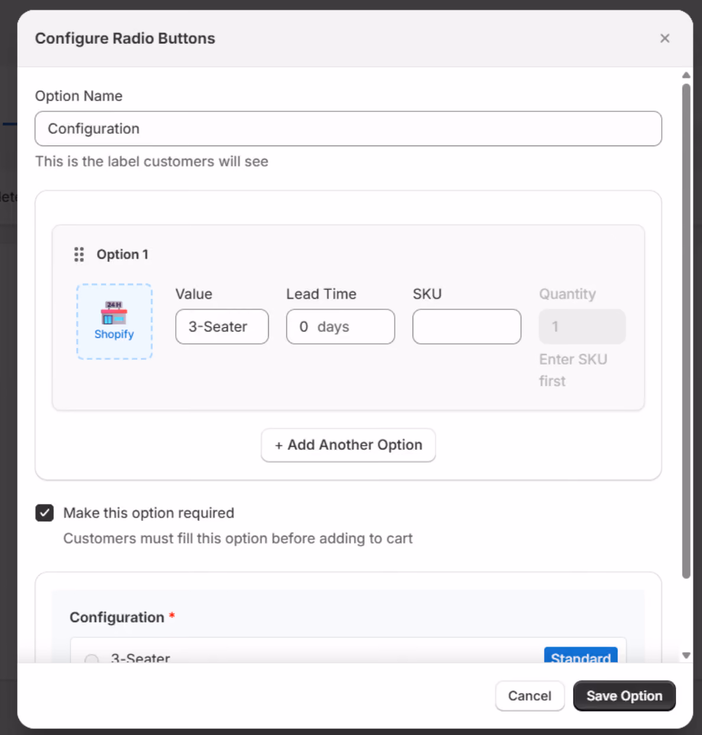Edit the Value field containing 3-Seater
This screenshot has height=735, width=702.
(222, 327)
